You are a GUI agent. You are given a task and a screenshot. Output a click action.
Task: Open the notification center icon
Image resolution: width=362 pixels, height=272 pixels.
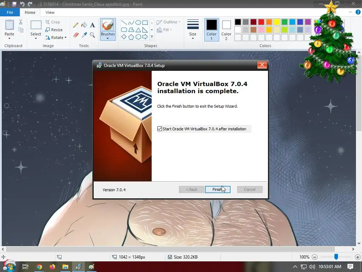point(350,266)
